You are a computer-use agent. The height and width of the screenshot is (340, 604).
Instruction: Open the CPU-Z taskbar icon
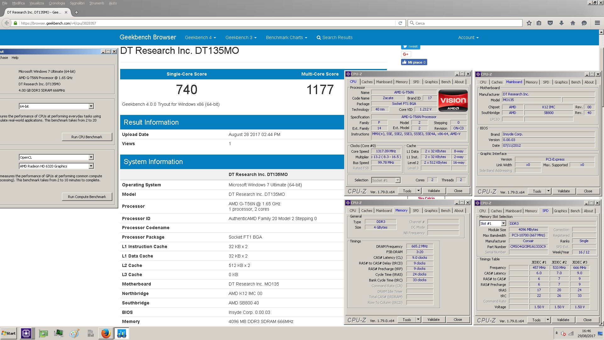26,333
